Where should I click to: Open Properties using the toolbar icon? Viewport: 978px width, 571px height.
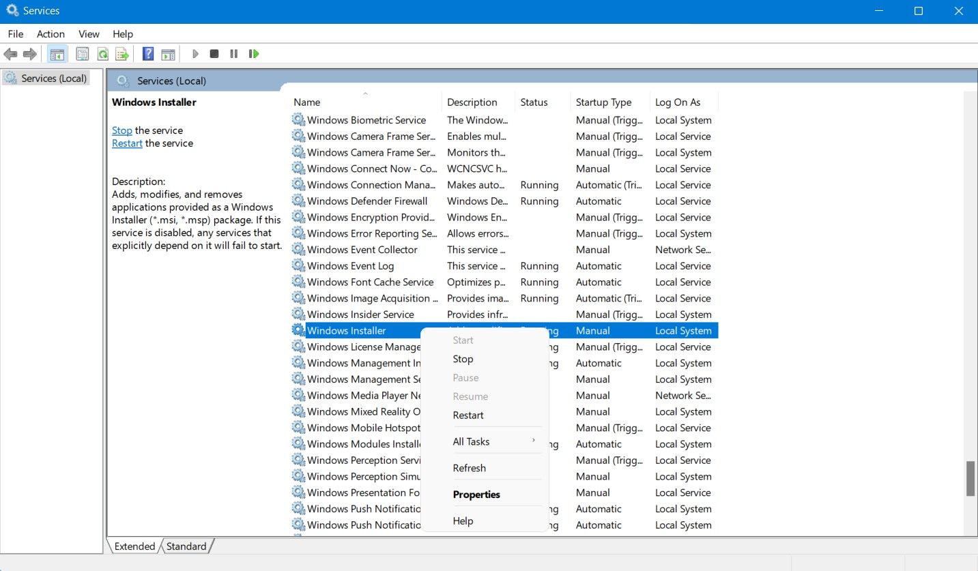82,53
